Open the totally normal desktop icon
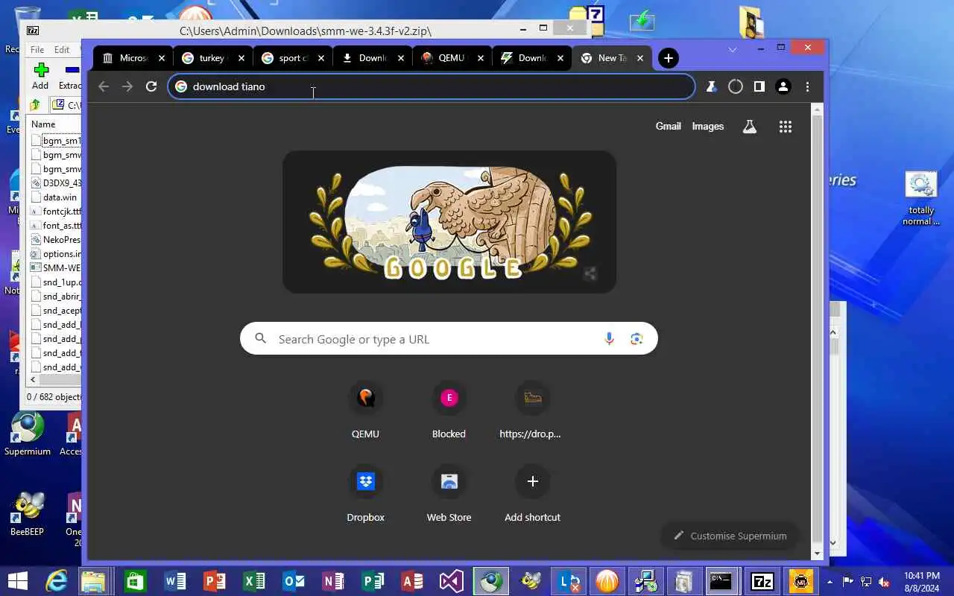 (921, 198)
